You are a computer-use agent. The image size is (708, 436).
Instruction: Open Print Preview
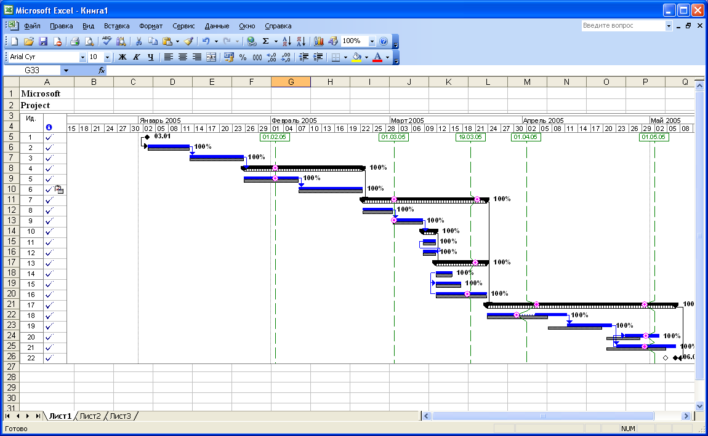(x=89, y=41)
